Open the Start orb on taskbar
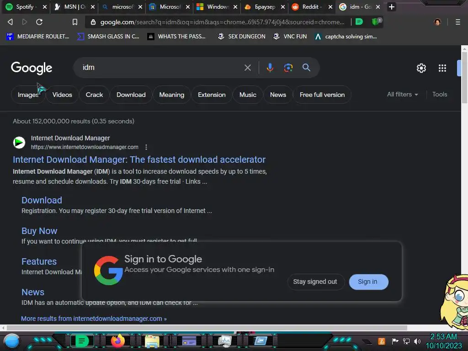 pyautogui.click(x=12, y=341)
